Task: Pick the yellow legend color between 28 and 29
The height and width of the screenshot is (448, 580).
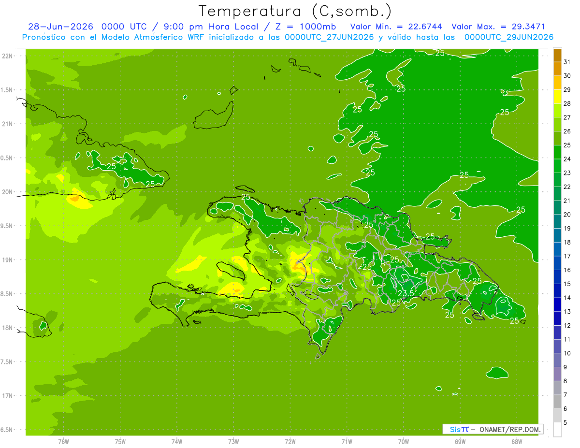Action: click(x=557, y=97)
